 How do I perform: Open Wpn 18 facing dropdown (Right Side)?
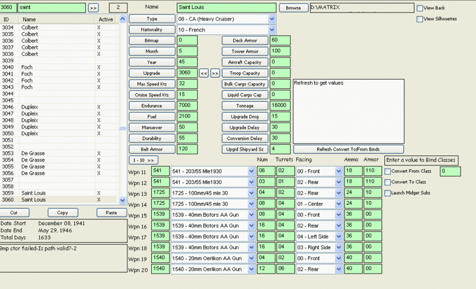click(339, 247)
